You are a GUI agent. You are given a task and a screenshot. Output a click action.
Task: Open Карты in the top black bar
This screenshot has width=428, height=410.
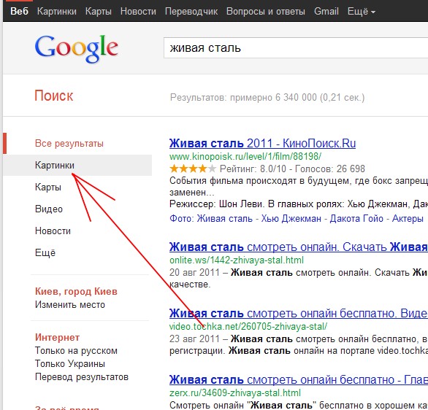99,12
